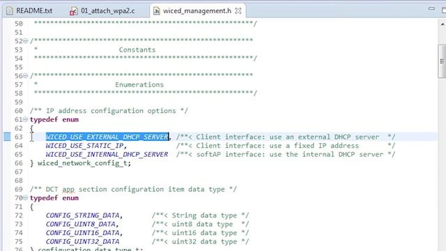
Task: Click the scroll up arrow of editor
Action: [x=443, y=24]
